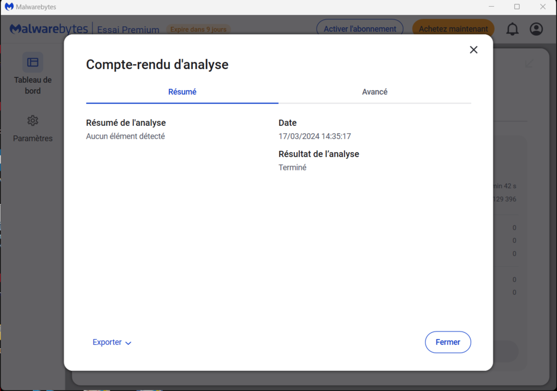Click the analysis date 17/03/2024 text
Image resolution: width=557 pixels, height=391 pixels.
point(315,136)
